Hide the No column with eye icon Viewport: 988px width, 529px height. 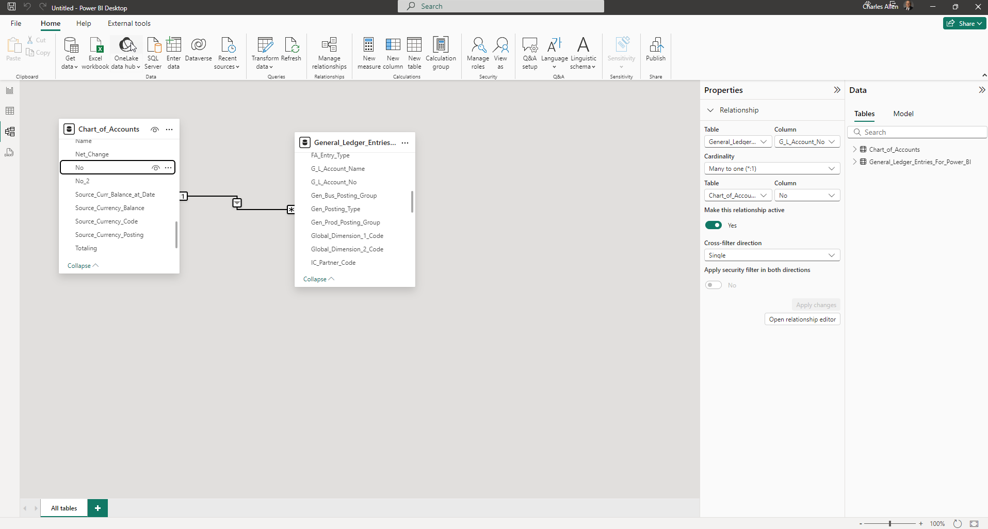click(x=155, y=168)
